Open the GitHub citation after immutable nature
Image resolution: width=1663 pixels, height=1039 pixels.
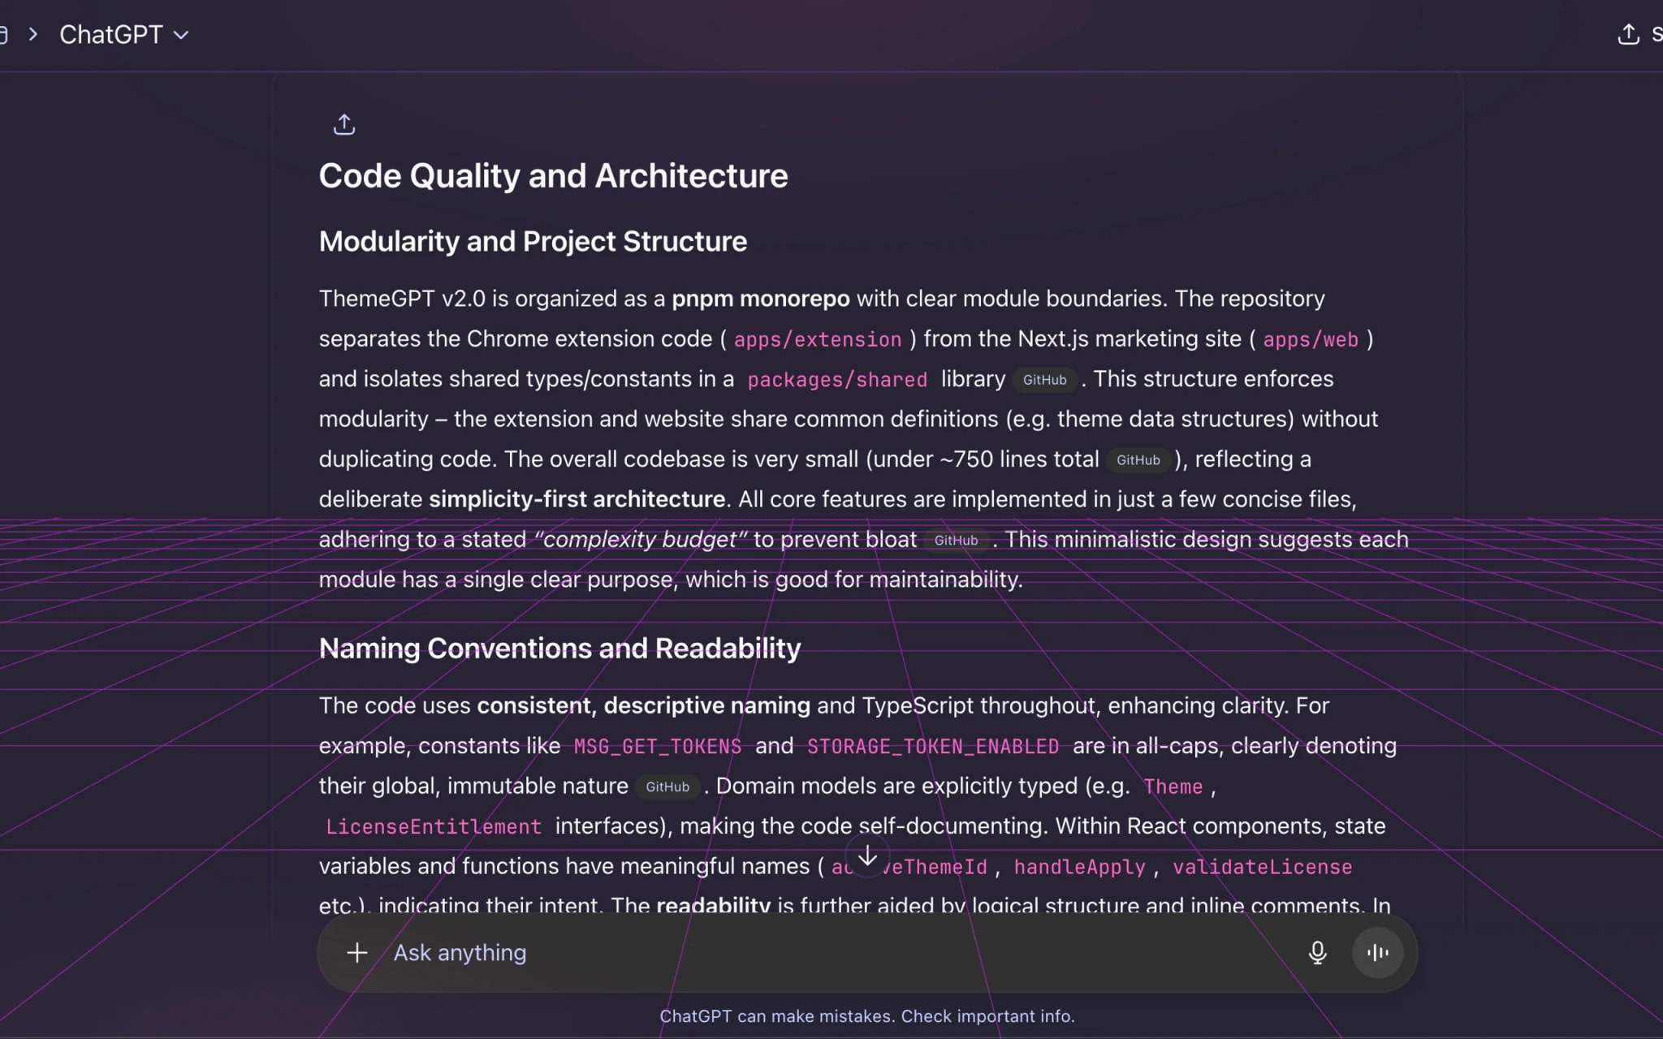pos(667,787)
